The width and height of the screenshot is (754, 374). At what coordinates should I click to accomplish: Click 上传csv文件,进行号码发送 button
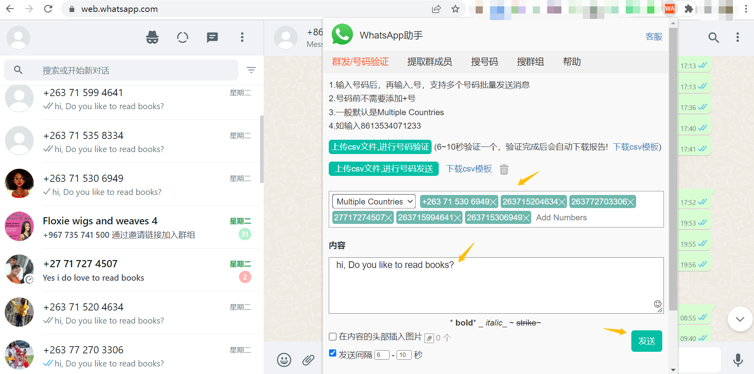384,169
